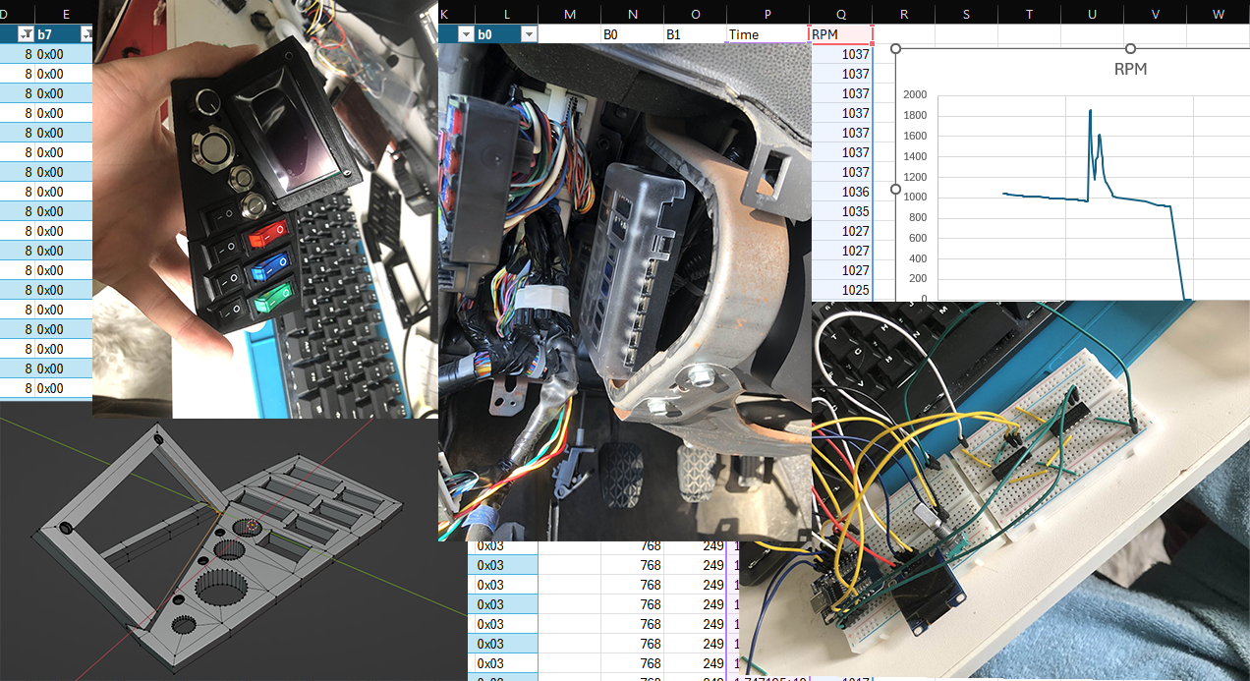Select the B1 header cell
Image resolution: width=1250 pixels, height=681 pixels.
click(x=695, y=34)
